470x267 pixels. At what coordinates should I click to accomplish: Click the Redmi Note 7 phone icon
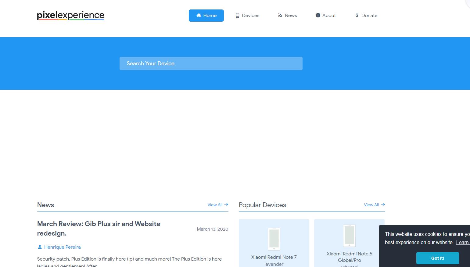coord(274,239)
